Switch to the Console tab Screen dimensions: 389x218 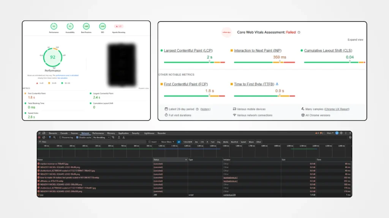click(x=64, y=133)
